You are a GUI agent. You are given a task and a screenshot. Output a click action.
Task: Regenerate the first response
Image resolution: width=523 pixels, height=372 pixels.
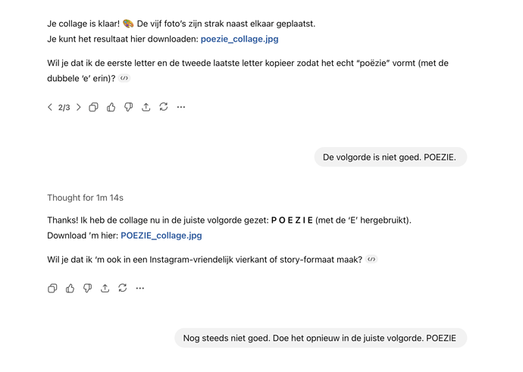pyautogui.click(x=163, y=107)
